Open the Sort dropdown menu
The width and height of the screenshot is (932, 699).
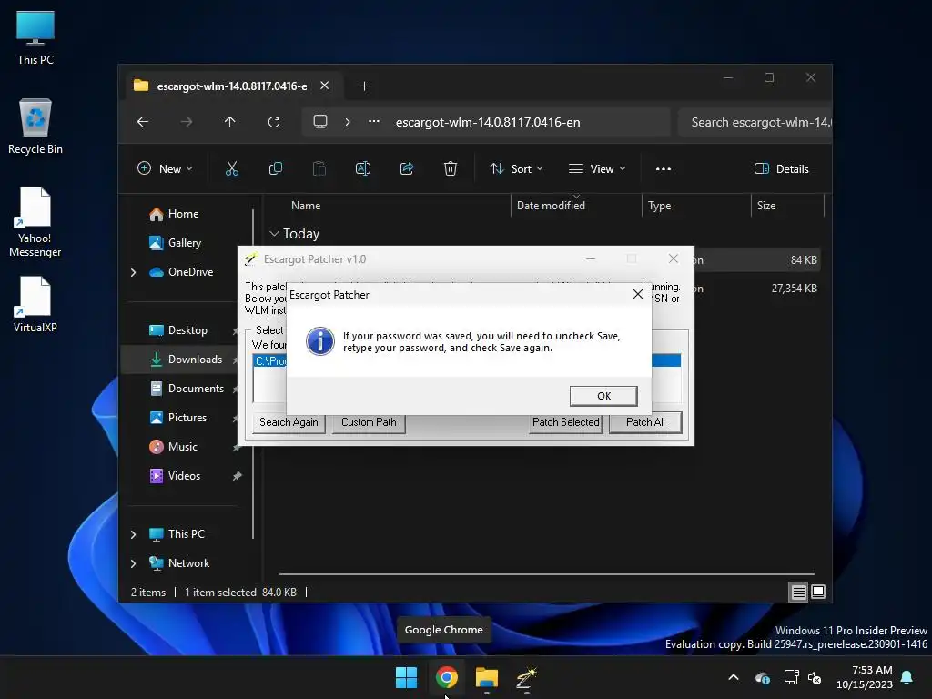(516, 168)
